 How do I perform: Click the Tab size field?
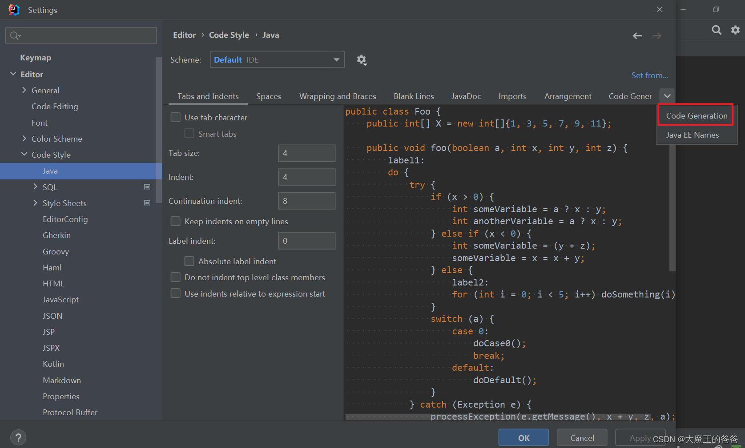306,153
